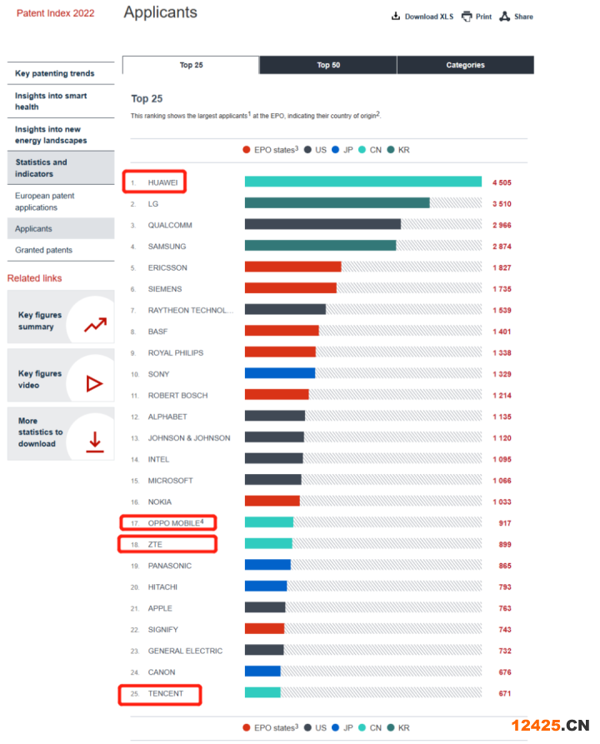Click the value 4 505 next to HUAWEI
This screenshot has width=600, height=744.
(502, 182)
